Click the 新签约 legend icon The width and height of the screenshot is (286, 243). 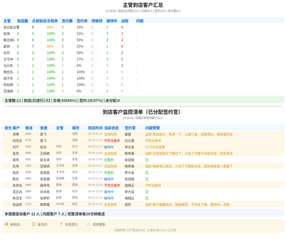pos(34,224)
